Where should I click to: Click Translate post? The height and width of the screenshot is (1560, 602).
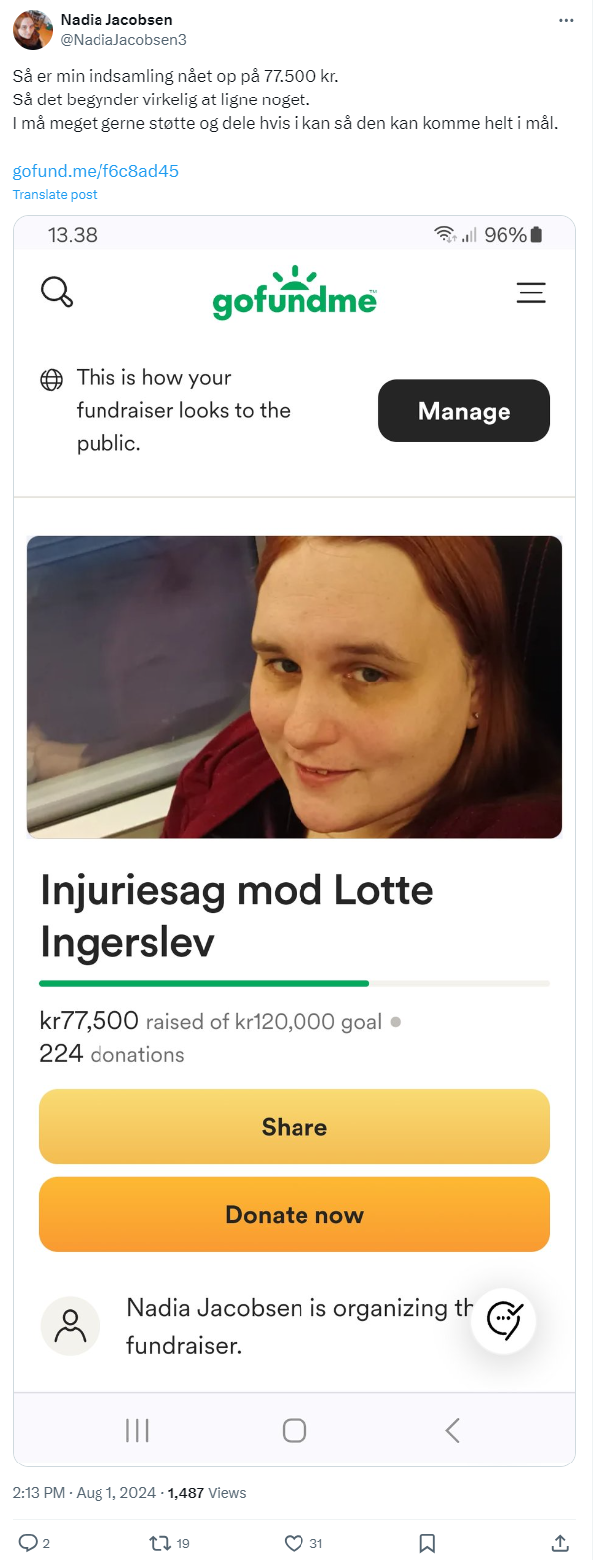click(x=55, y=195)
